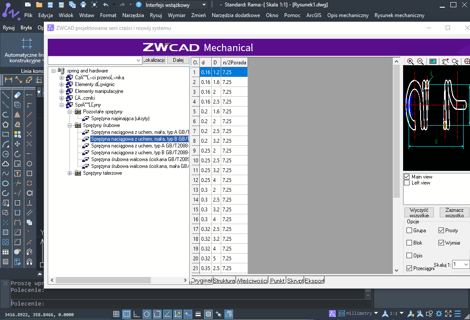Viewport: 470px width, 320px height.
Task: Toggle Lineweight display in status bar
Action: tap(198, 314)
